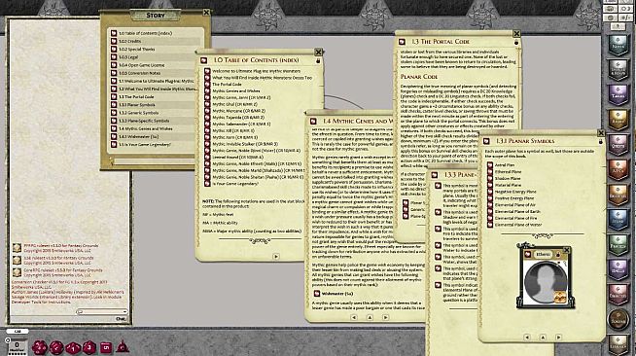Open Mythic Invisible Stalker contents link
The height and width of the screenshot is (356, 636).
point(245,144)
